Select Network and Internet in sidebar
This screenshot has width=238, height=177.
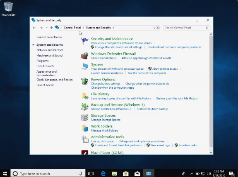pyautogui.click(x=50, y=50)
